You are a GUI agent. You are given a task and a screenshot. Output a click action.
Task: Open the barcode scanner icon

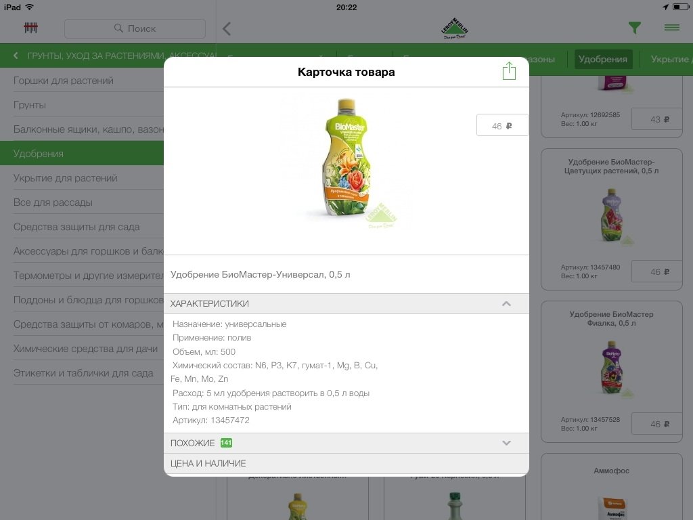pyautogui.click(x=30, y=28)
